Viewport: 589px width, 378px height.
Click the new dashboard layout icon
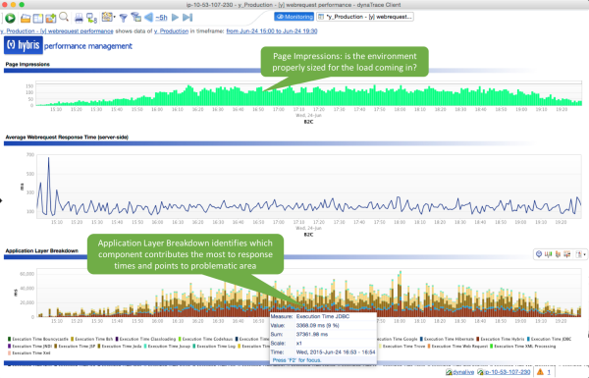pos(38,18)
